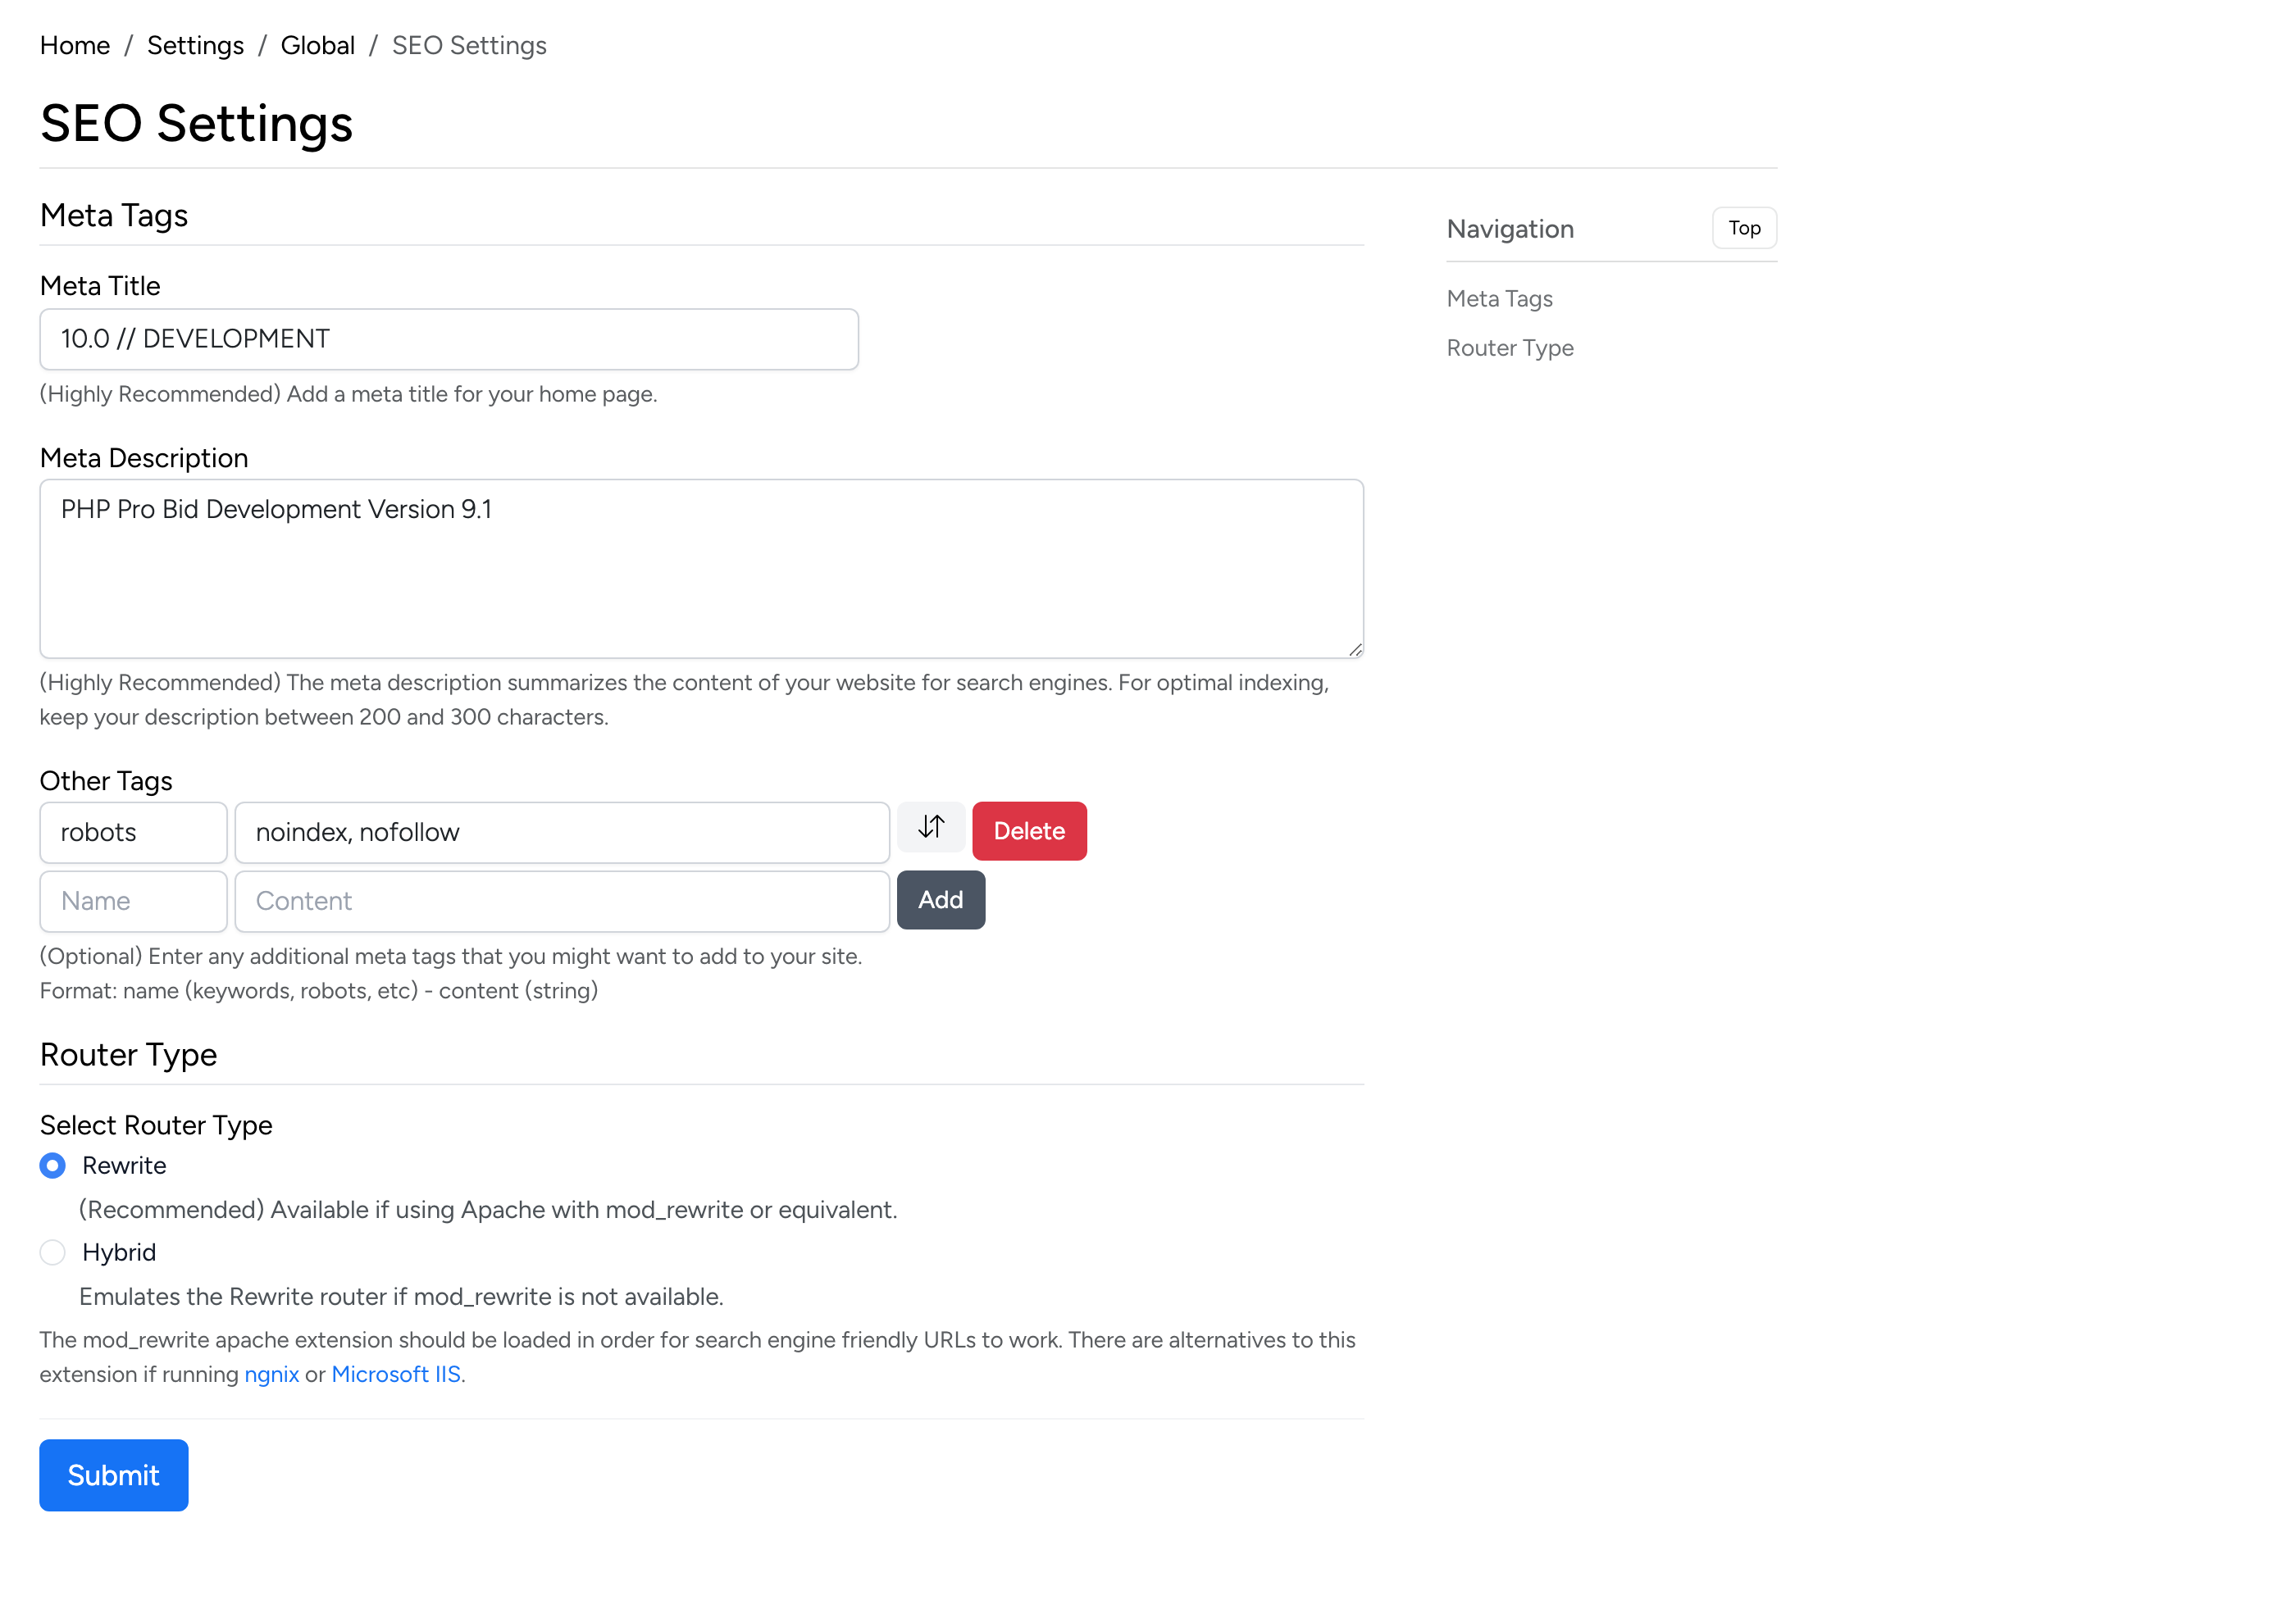Image resolution: width=2296 pixels, height=1618 pixels.
Task: Edit the robots tag name field
Action: pyautogui.click(x=133, y=833)
